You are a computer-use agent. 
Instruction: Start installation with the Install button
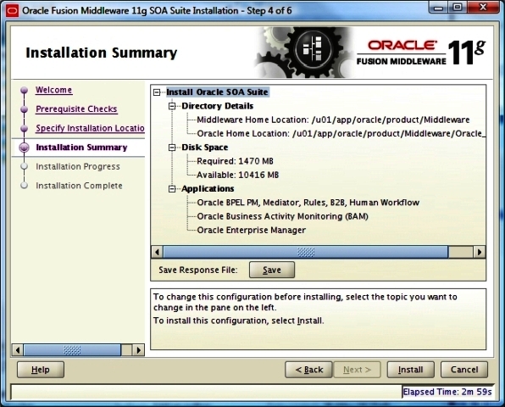pyautogui.click(x=411, y=370)
